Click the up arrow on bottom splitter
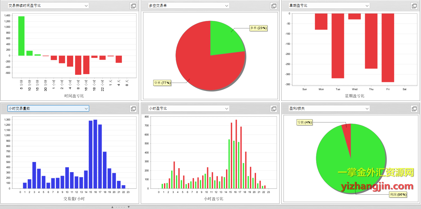Image resolution: width=421 pixels, height=209 pixels. coord(112,207)
